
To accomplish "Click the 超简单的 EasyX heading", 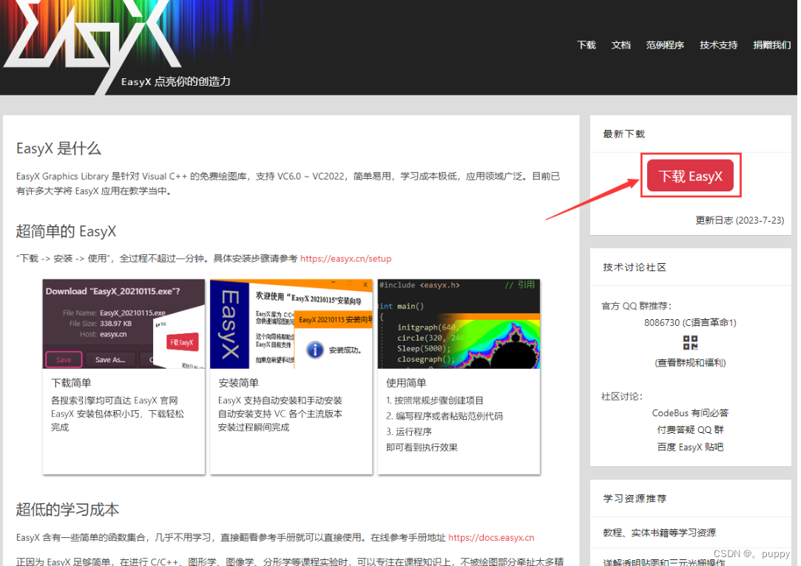I will click(66, 231).
